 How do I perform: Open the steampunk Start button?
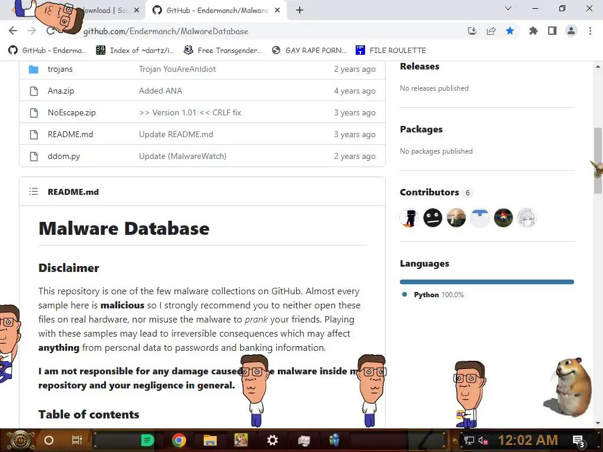[x=20, y=440]
